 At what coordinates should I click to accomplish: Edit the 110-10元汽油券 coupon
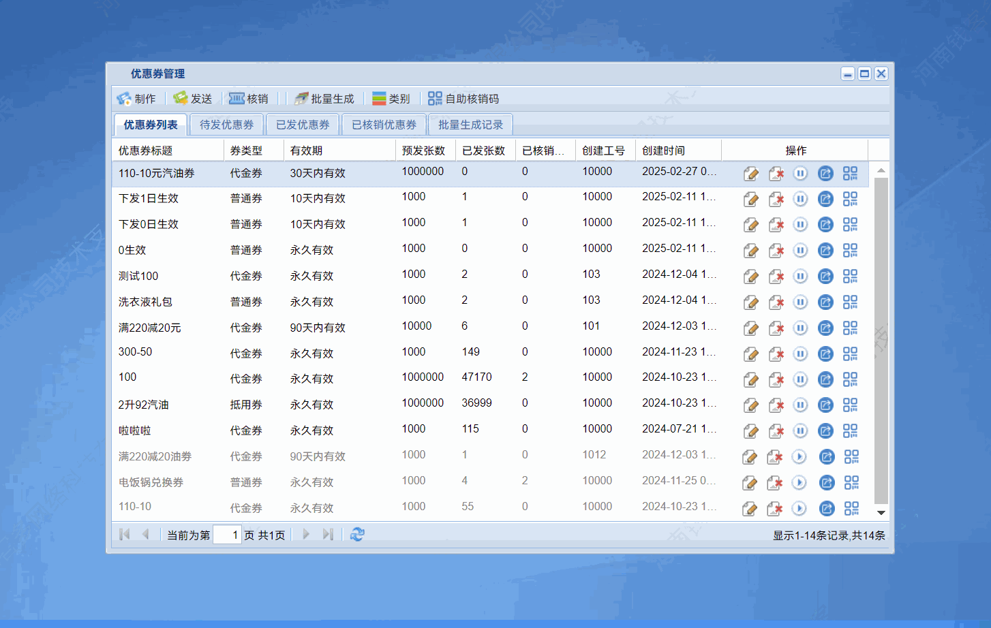(x=750, y=174)
